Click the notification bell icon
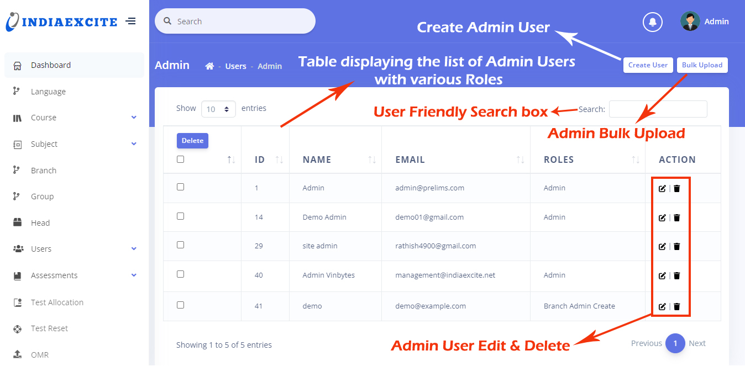The image size is (745, 372). [653, 22]
